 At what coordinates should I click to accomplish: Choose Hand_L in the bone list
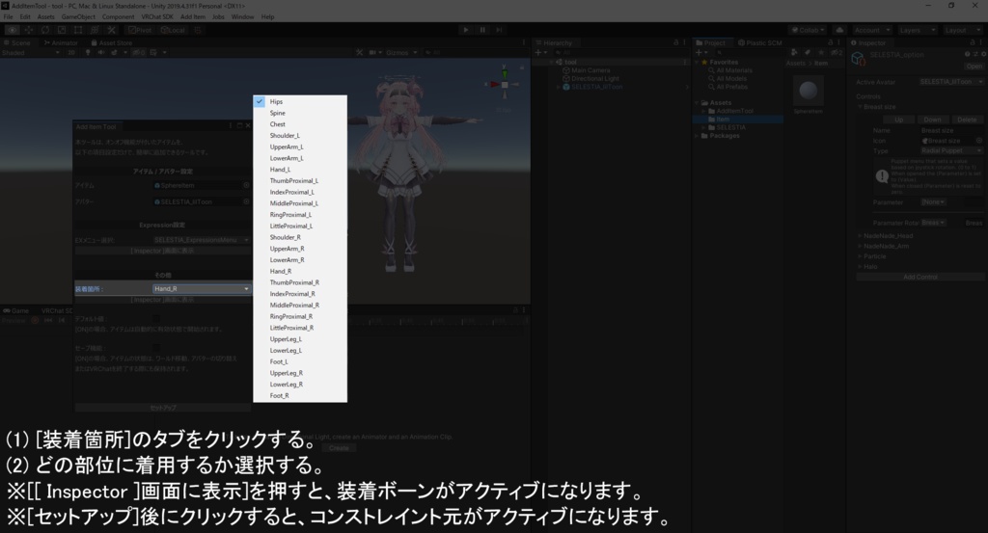click(x=300, y=170)
